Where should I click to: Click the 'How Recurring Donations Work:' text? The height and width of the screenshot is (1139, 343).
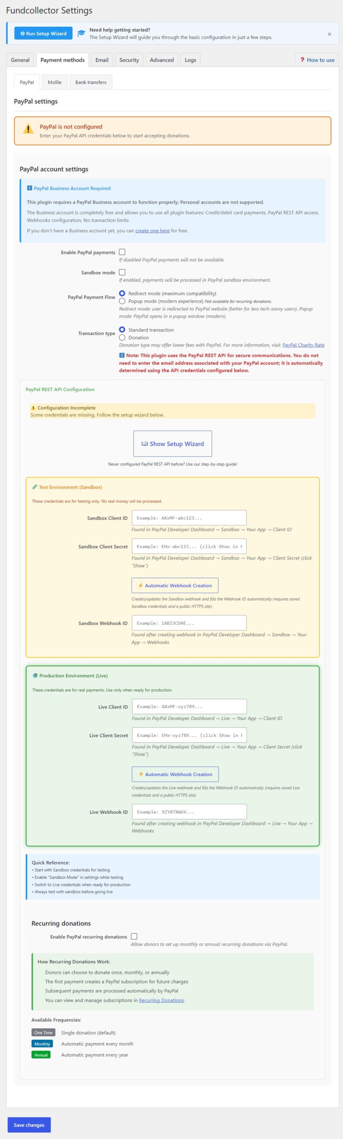pos(74,961)
